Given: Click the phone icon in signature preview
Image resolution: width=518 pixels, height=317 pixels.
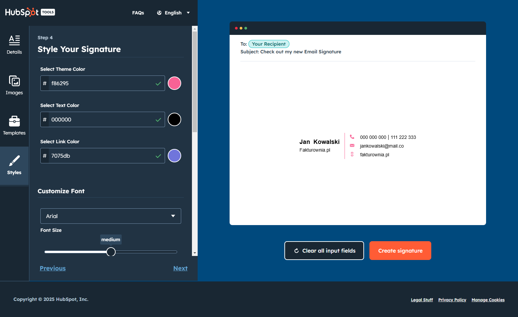Looking at the screenshot, I should pyautogui.click(x=352, y=137).
